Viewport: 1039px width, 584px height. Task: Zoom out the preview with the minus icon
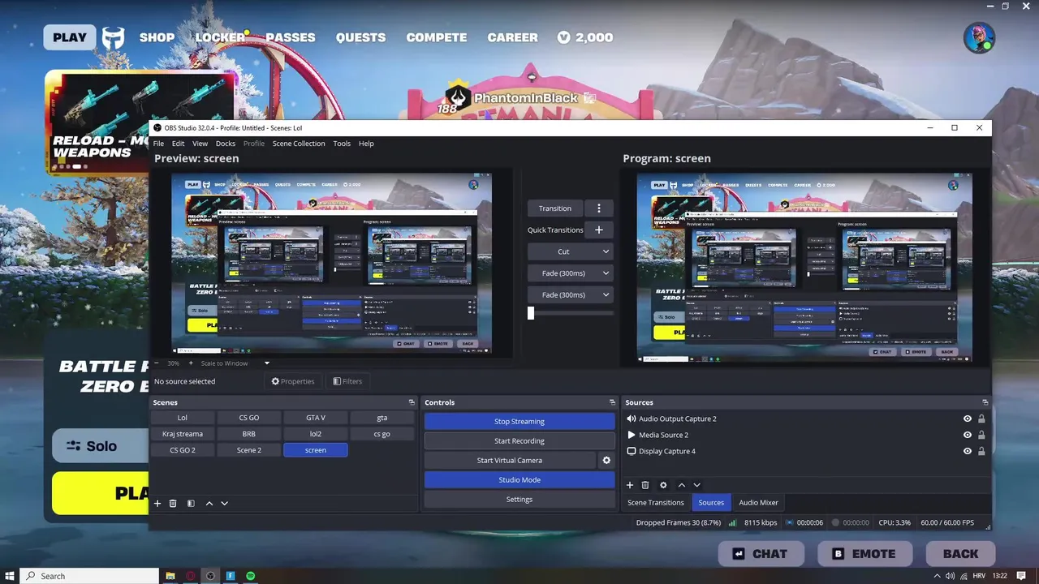157,363
